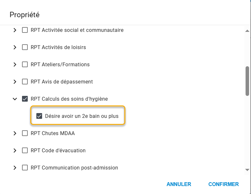Expand RPT Activitée social et communautaire row

15,30
